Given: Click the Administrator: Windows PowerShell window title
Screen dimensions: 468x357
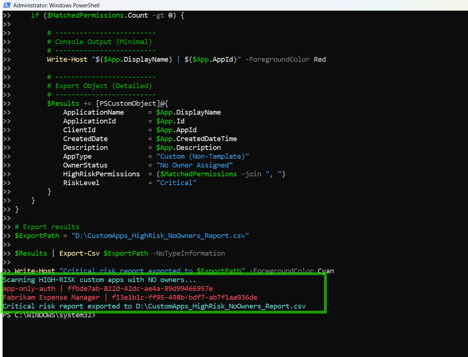Looking at the screenshot, I should pyautogui.click(x=56, y=5).
